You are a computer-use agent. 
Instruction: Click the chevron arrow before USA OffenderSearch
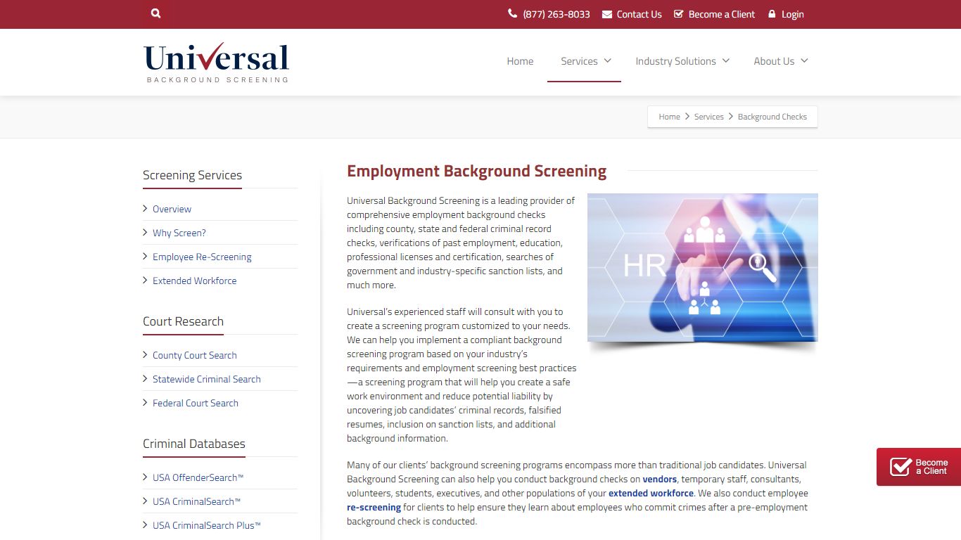coord(145,477)
